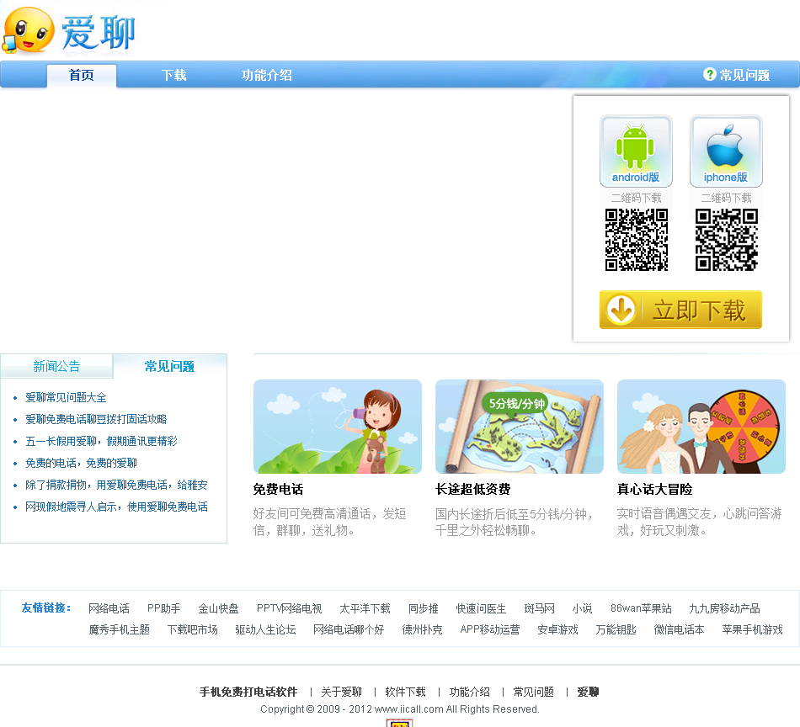800x727 pixels.
Task: Open the 功能介绍 navigation item
Action: pos(267,76)
